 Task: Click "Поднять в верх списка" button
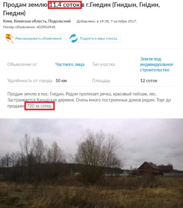click(x=94, y=38)
